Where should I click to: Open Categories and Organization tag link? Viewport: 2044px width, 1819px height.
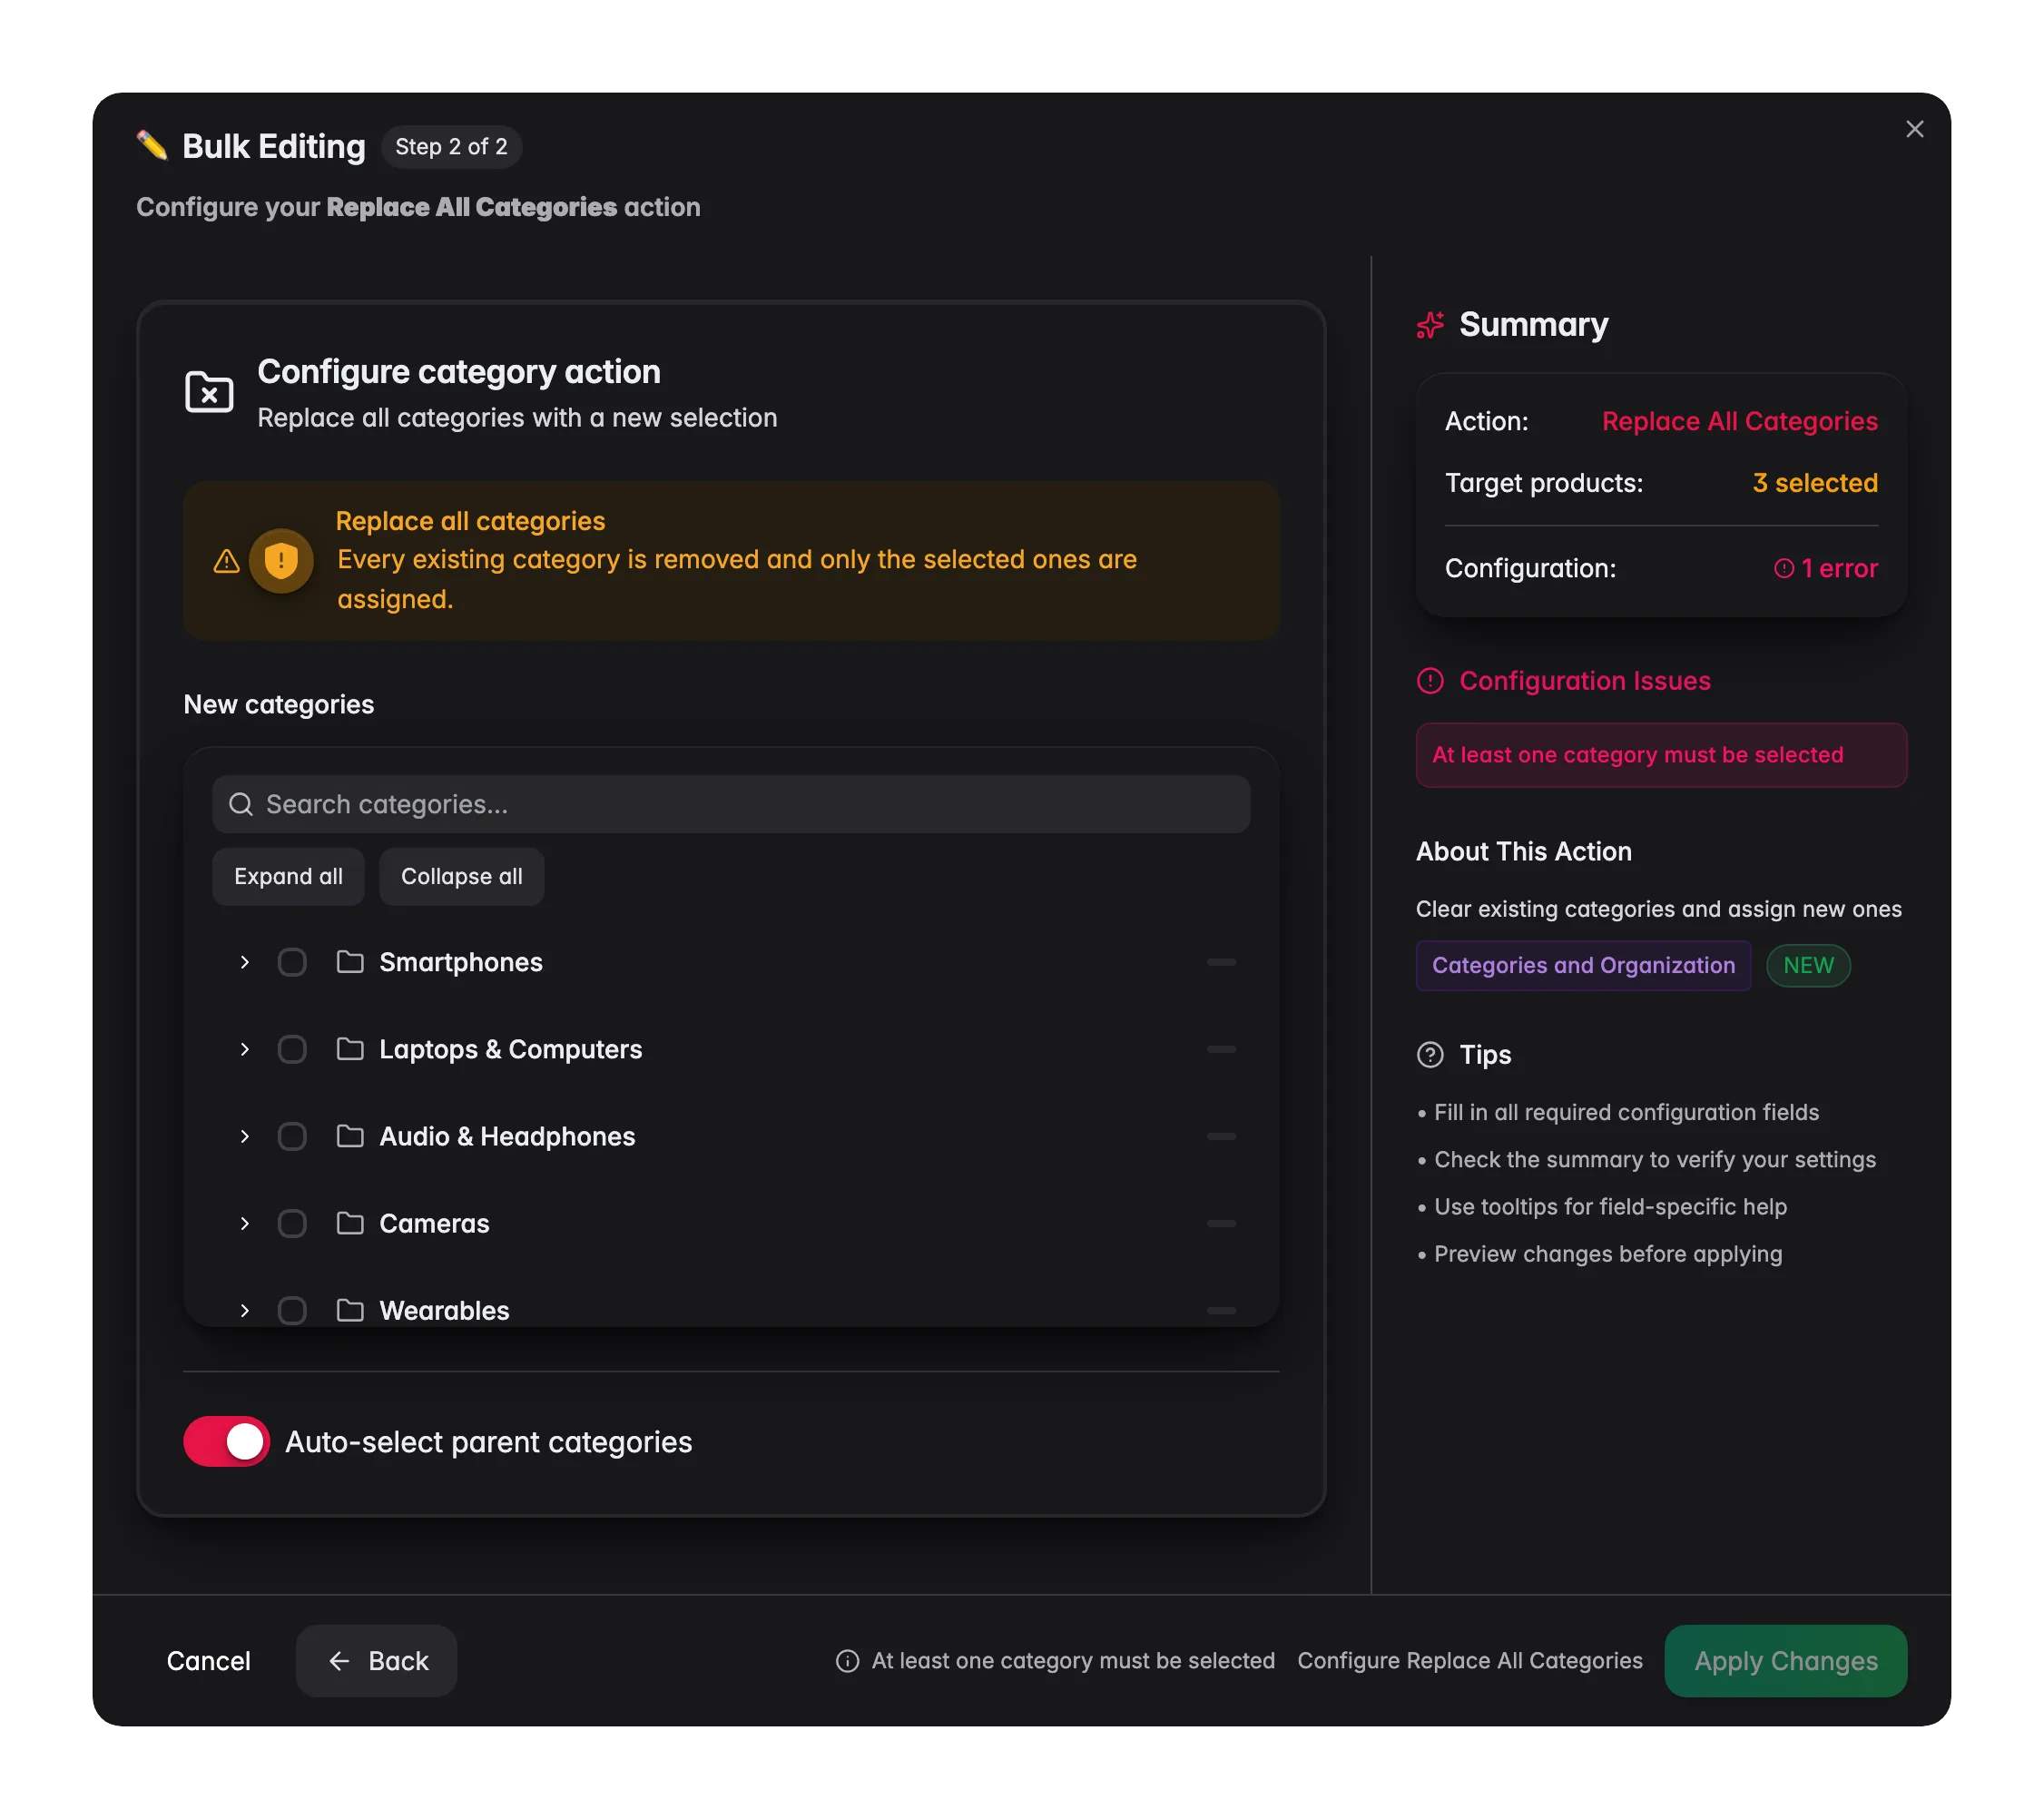coord(1583,965)
